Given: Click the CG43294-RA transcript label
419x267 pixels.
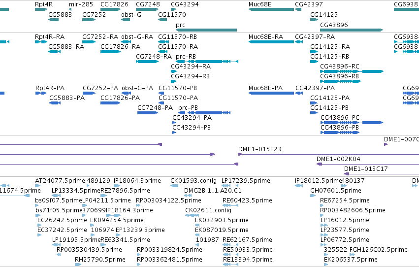Looking at the screenshot, I should [191, 67].
